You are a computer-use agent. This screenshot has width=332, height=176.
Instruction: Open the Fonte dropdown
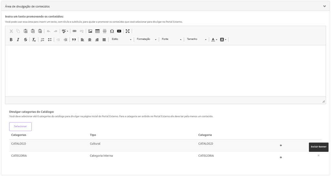171,40
